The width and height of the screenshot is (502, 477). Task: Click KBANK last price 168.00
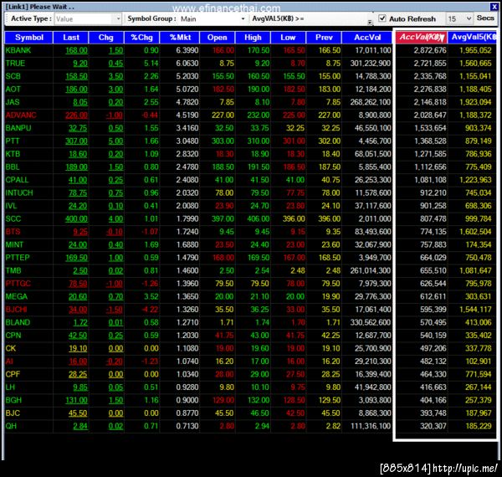tap(76, 50)
